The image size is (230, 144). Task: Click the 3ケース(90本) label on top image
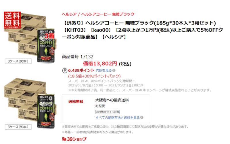18,61
